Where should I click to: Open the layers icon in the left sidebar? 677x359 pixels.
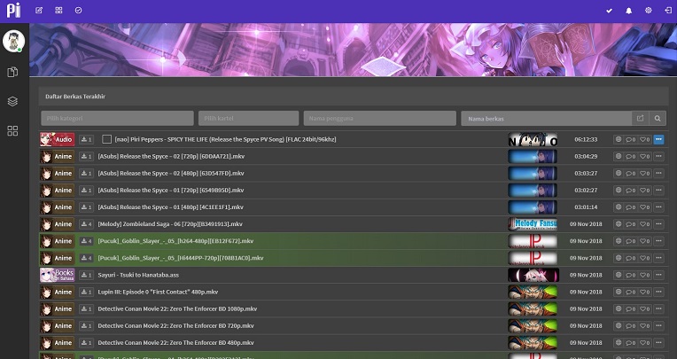click(13, 101)
